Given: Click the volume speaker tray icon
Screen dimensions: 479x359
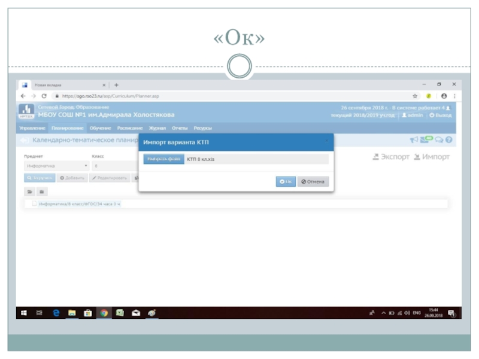Looking at the screenshot, I should (x=407, y=313).
